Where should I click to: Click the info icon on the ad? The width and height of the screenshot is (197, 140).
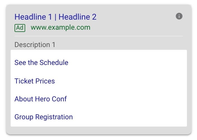coord(179,16)
